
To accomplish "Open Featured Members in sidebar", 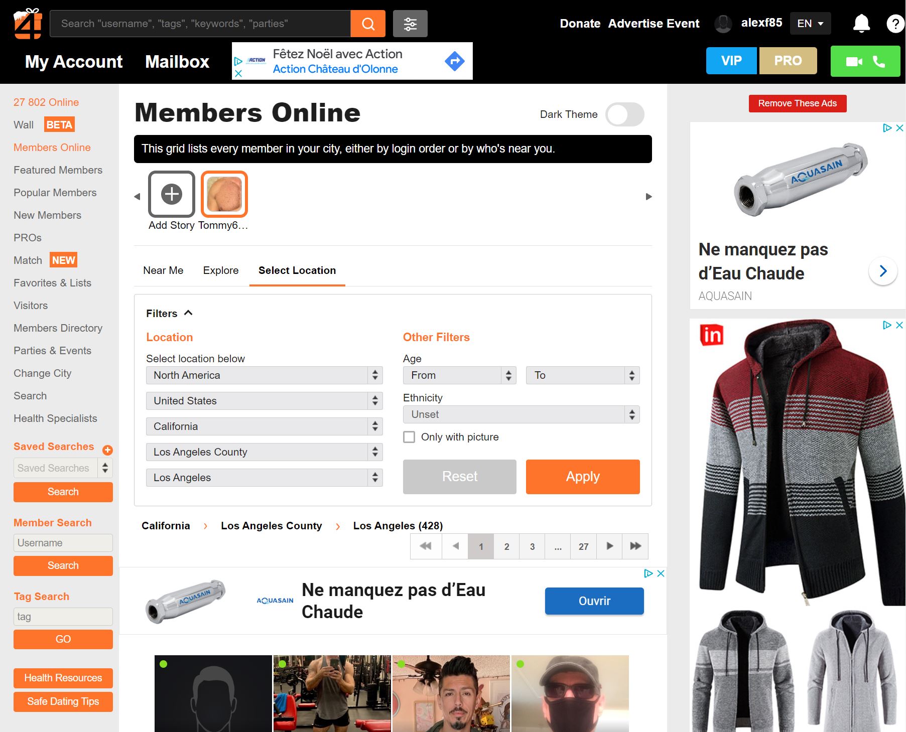I will pos(58,170).
